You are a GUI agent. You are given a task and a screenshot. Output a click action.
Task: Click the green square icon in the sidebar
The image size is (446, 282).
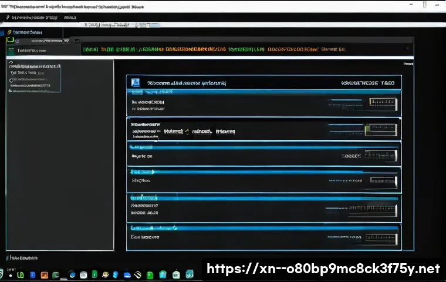tap(9, 41)
